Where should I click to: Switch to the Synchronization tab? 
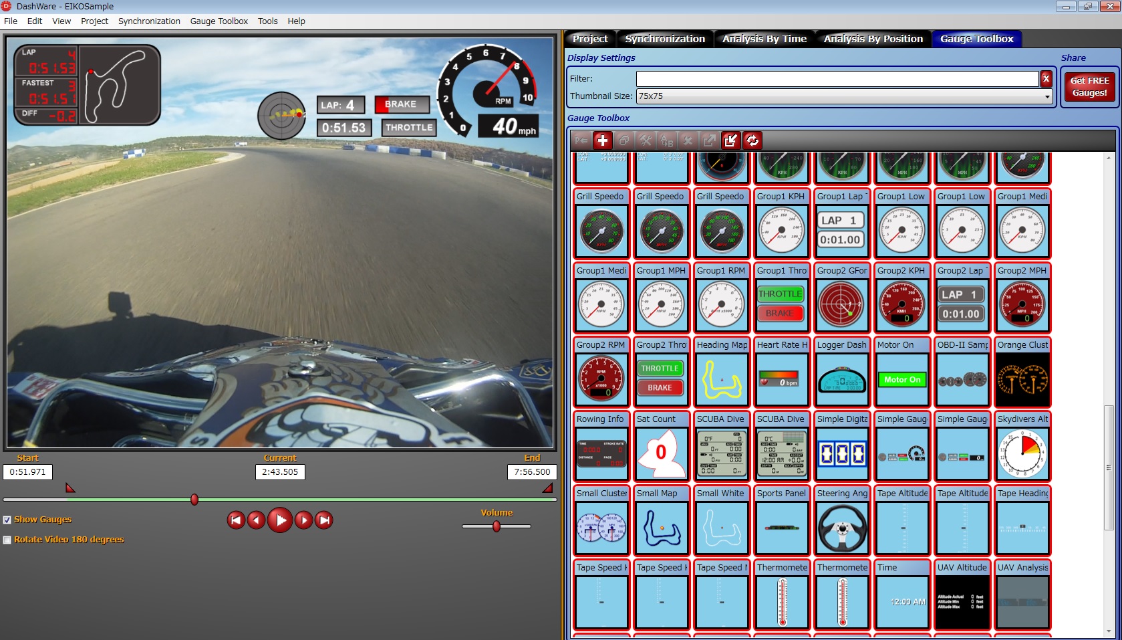[665, 39]
